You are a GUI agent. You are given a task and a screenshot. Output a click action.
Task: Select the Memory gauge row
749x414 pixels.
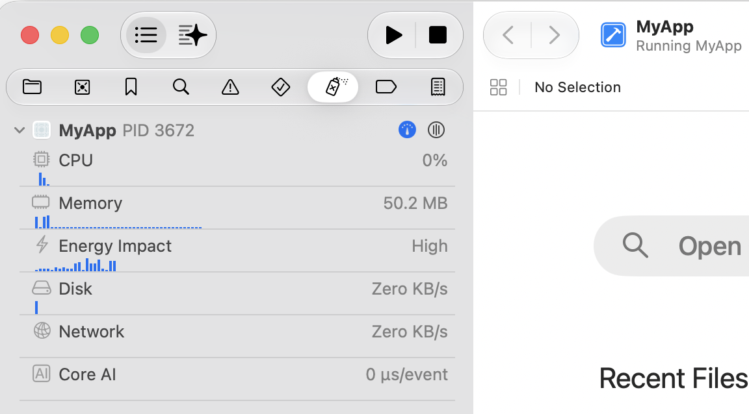point(237,208)
